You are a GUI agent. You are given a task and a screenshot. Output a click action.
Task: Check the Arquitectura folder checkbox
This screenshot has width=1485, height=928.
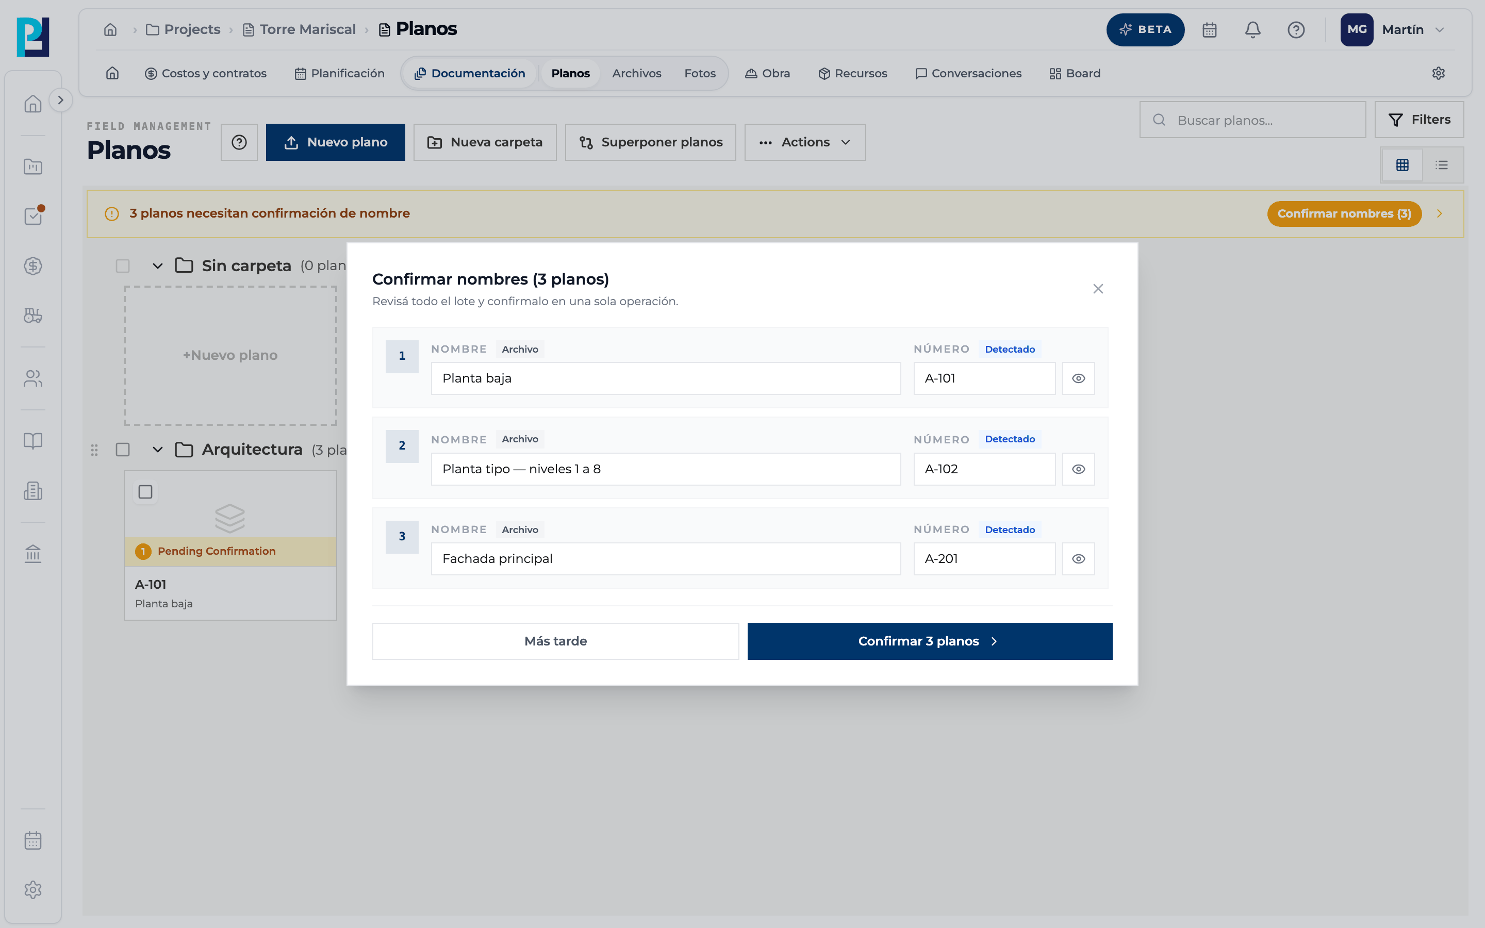click(x=123, y=449)
